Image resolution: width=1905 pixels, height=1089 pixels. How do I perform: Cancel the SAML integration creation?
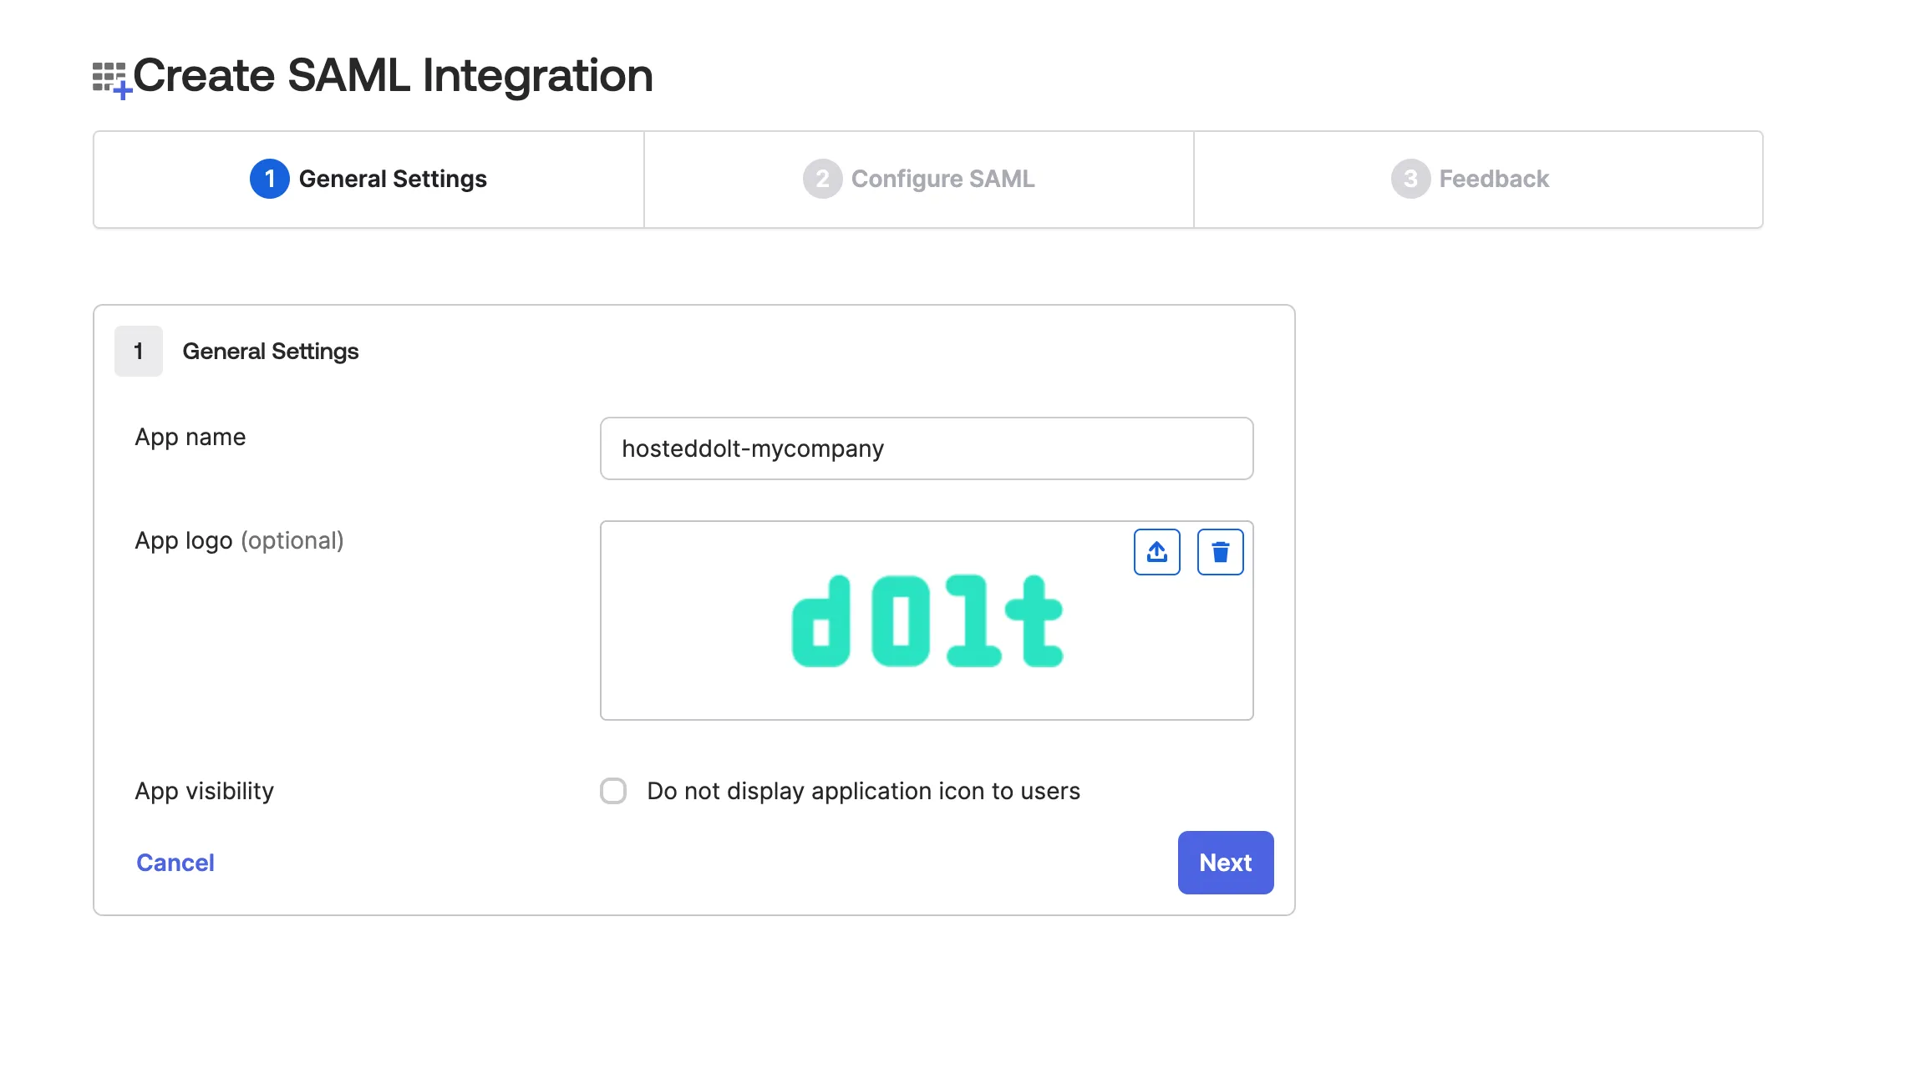click(x=175, y=862)
